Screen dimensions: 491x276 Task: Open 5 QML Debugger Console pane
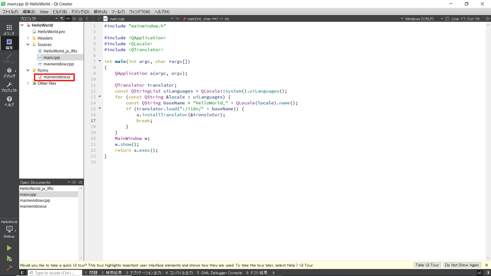point(219,273)
